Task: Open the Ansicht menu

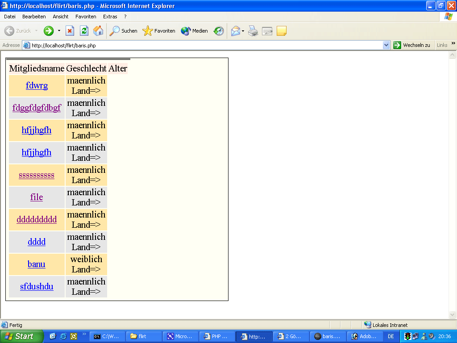Action: tap(61, 17)
